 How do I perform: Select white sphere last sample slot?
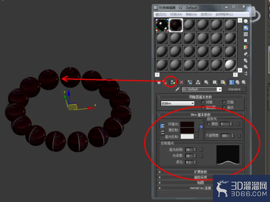[x=230, y=65]
